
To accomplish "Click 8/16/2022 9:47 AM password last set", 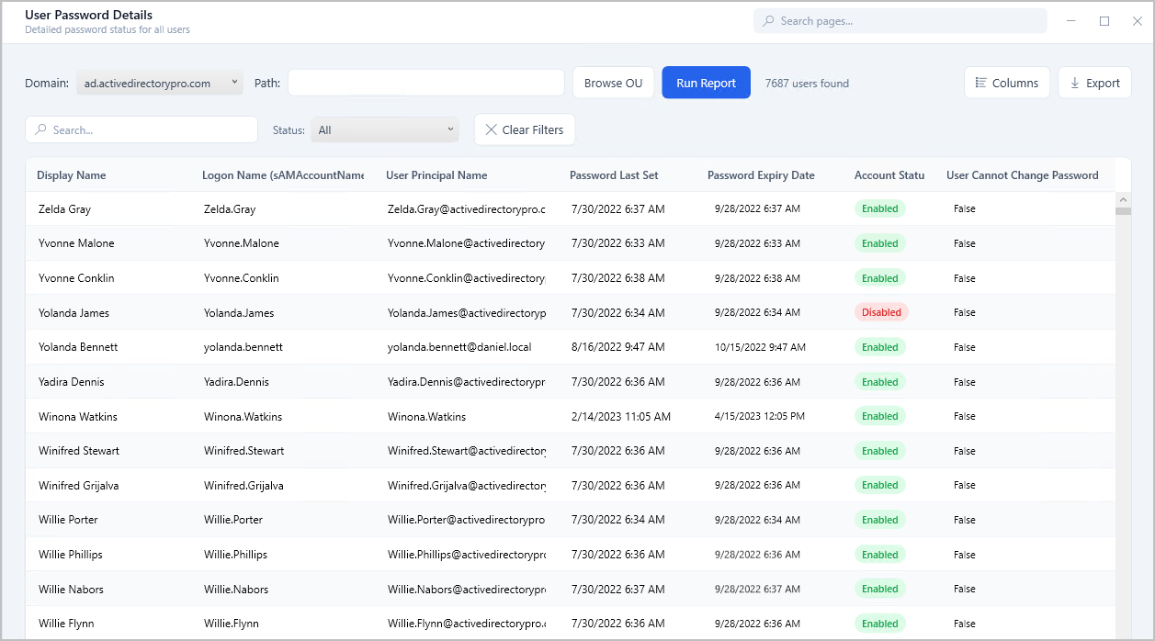I will tap(618, 347).
